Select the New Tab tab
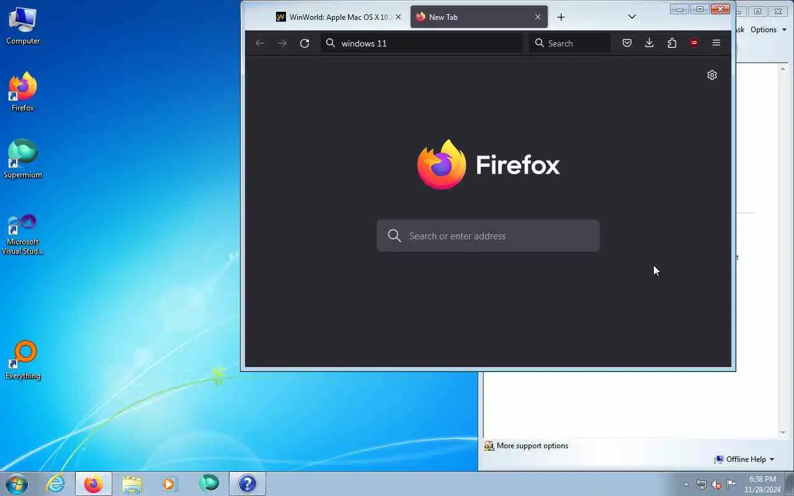This screenshot has width=794, height=496. coord(479,17)
